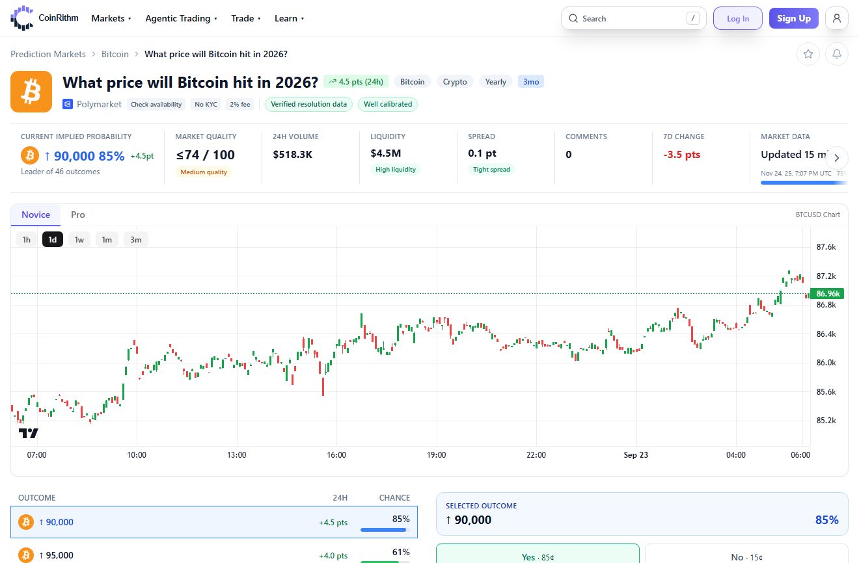Star this market as favorite
Viewport: 859px width, 563px height.
[x=808, y=54]
